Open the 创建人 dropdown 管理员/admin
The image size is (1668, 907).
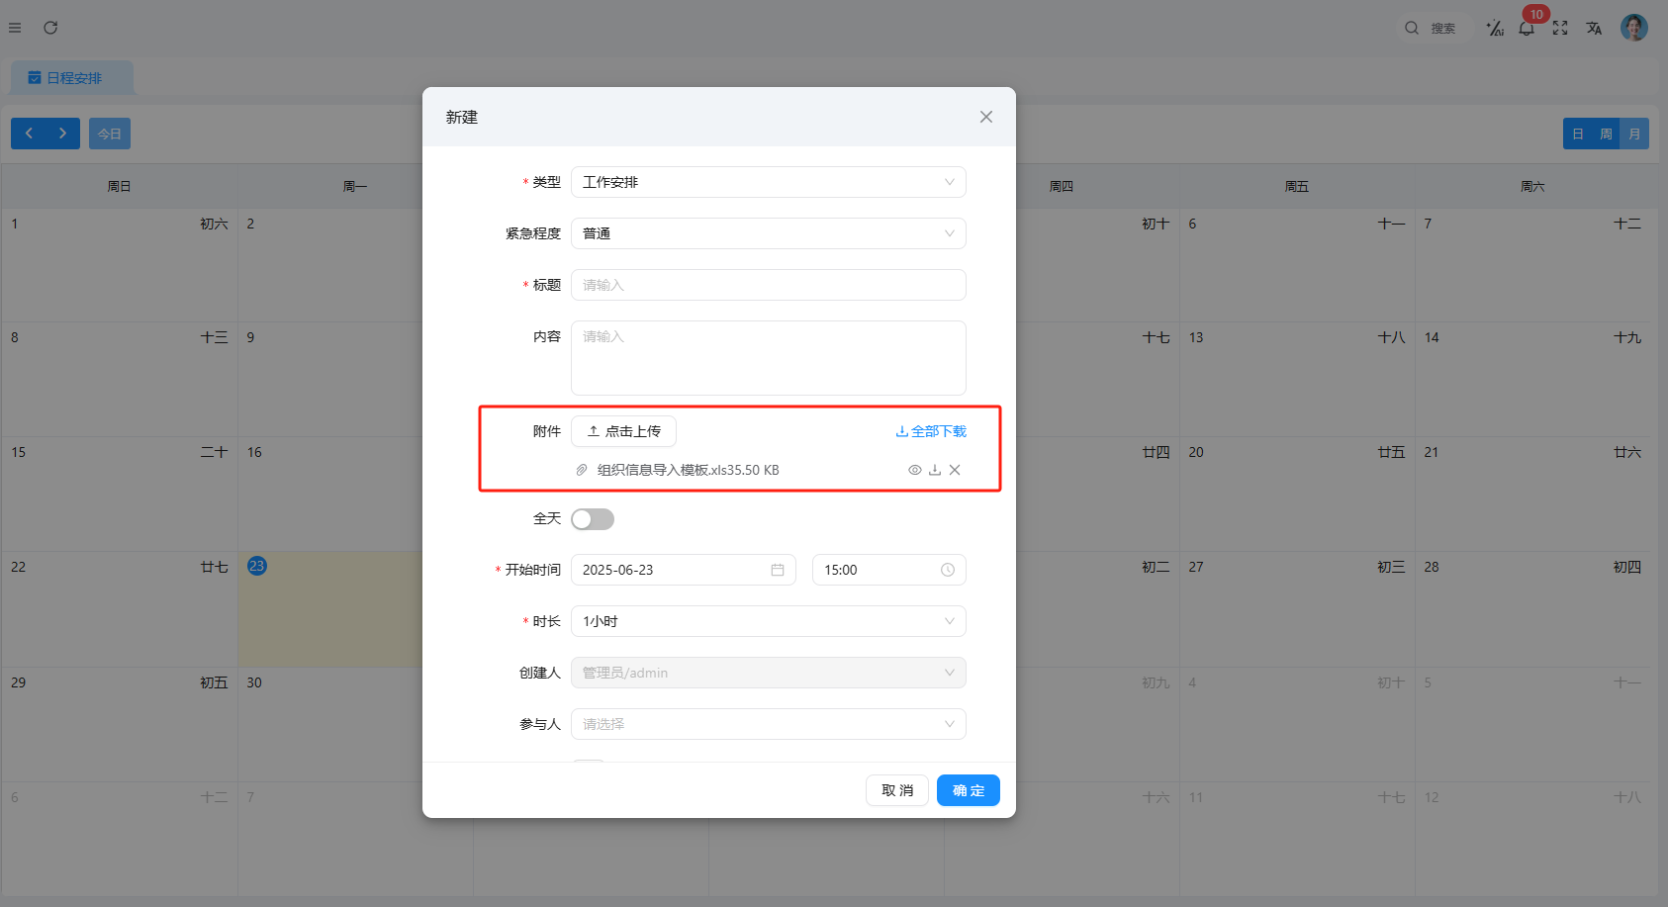[x=769, y=673]
